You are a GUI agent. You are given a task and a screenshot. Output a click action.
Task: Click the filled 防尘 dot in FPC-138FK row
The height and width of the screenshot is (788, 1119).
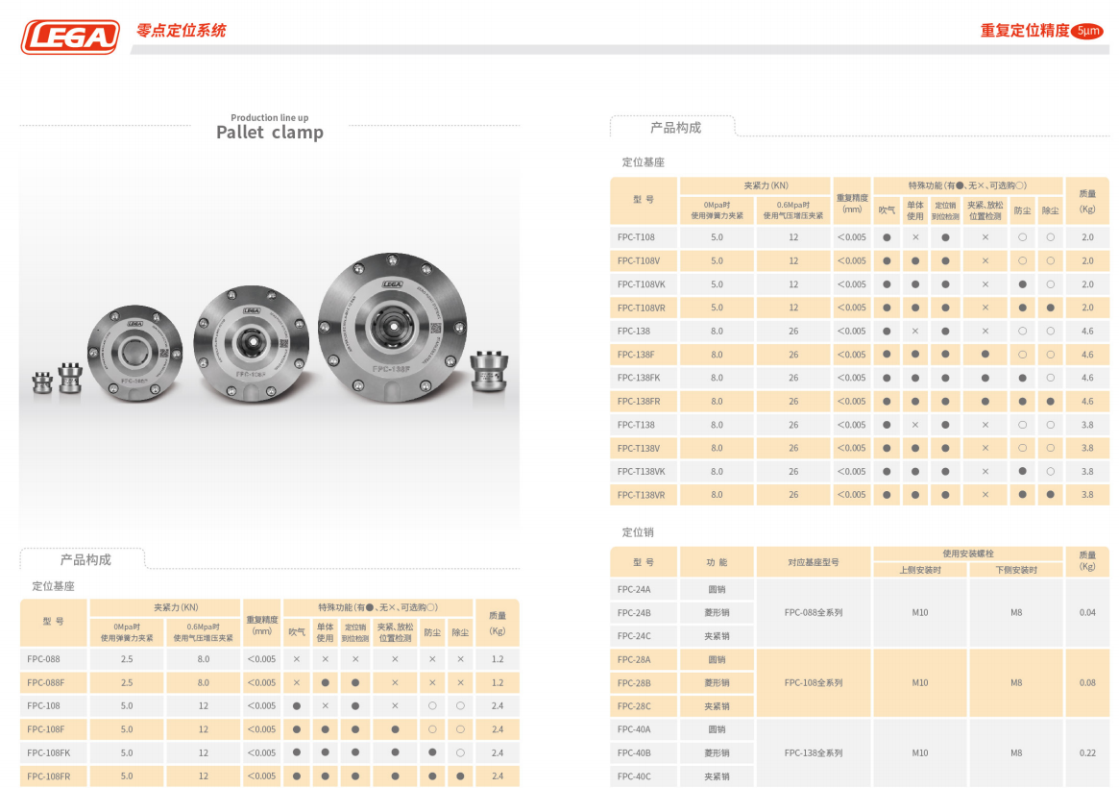pos(1022,378)
